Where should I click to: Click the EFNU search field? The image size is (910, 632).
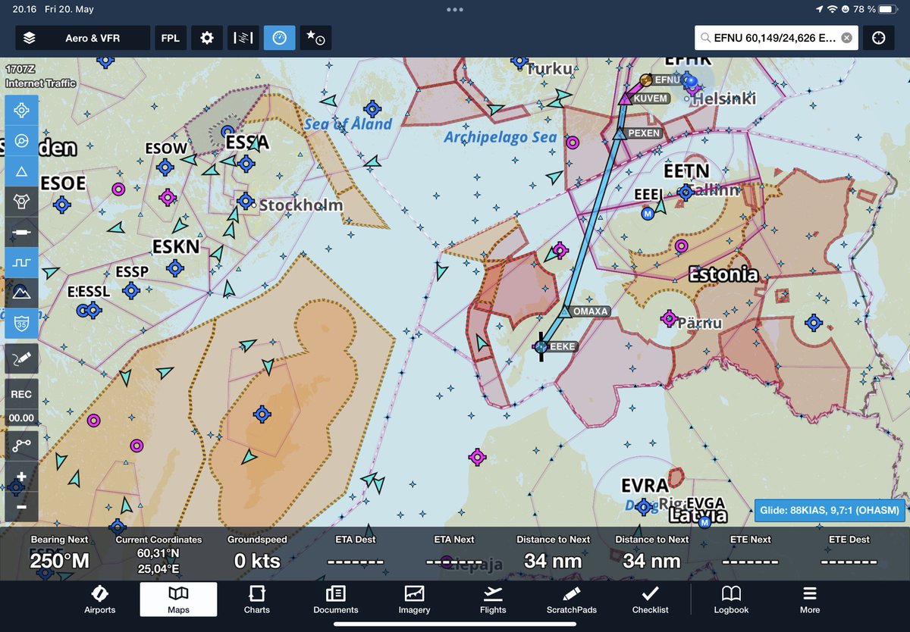tap(777, 38)
